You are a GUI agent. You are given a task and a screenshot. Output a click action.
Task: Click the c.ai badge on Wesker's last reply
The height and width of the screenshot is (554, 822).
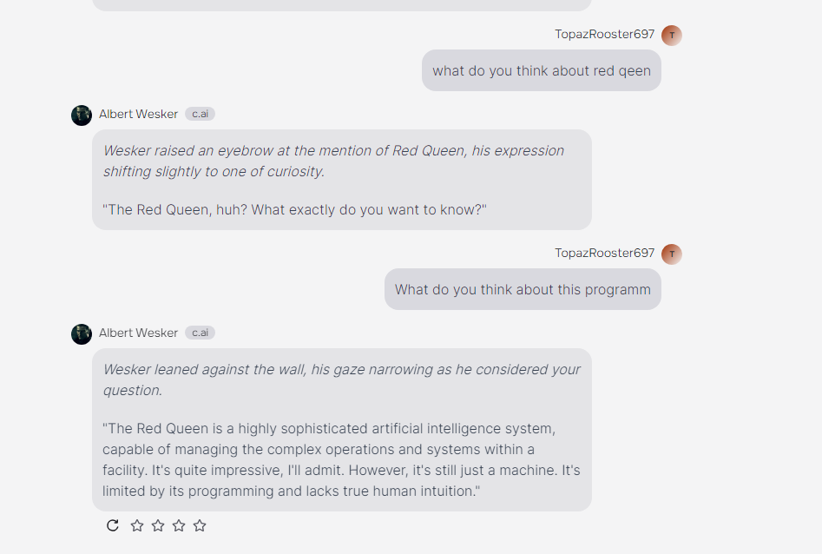(200, 333)
